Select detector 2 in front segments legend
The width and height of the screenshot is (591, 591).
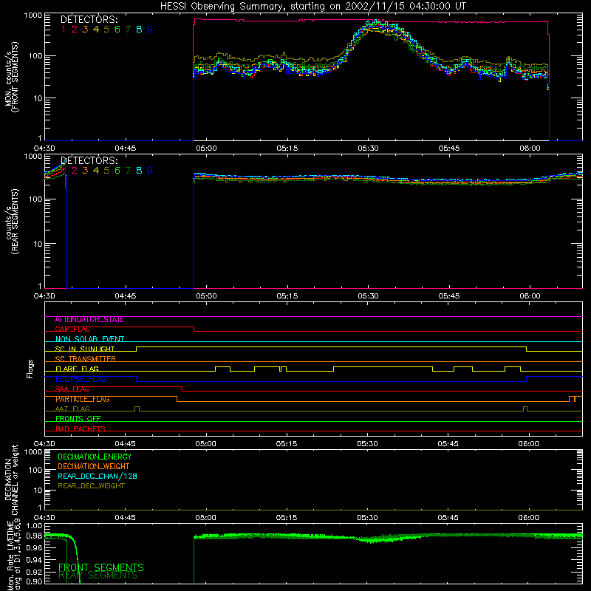[x=75, y=30]
